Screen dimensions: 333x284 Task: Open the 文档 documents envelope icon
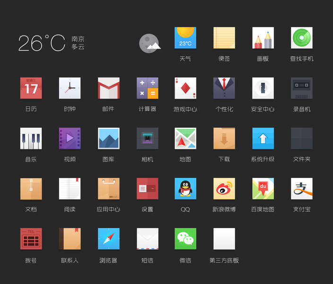(x=31, y=189)
